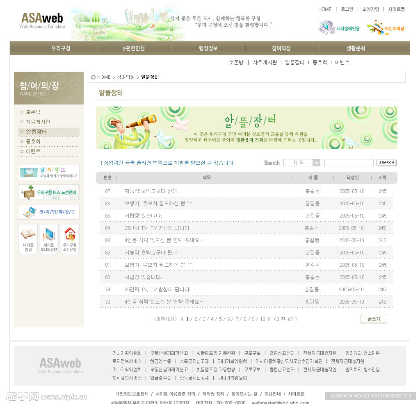This screenshot has height=404, width=420.
Task: Open the 전자민원창구 banner
Action: 49,212
